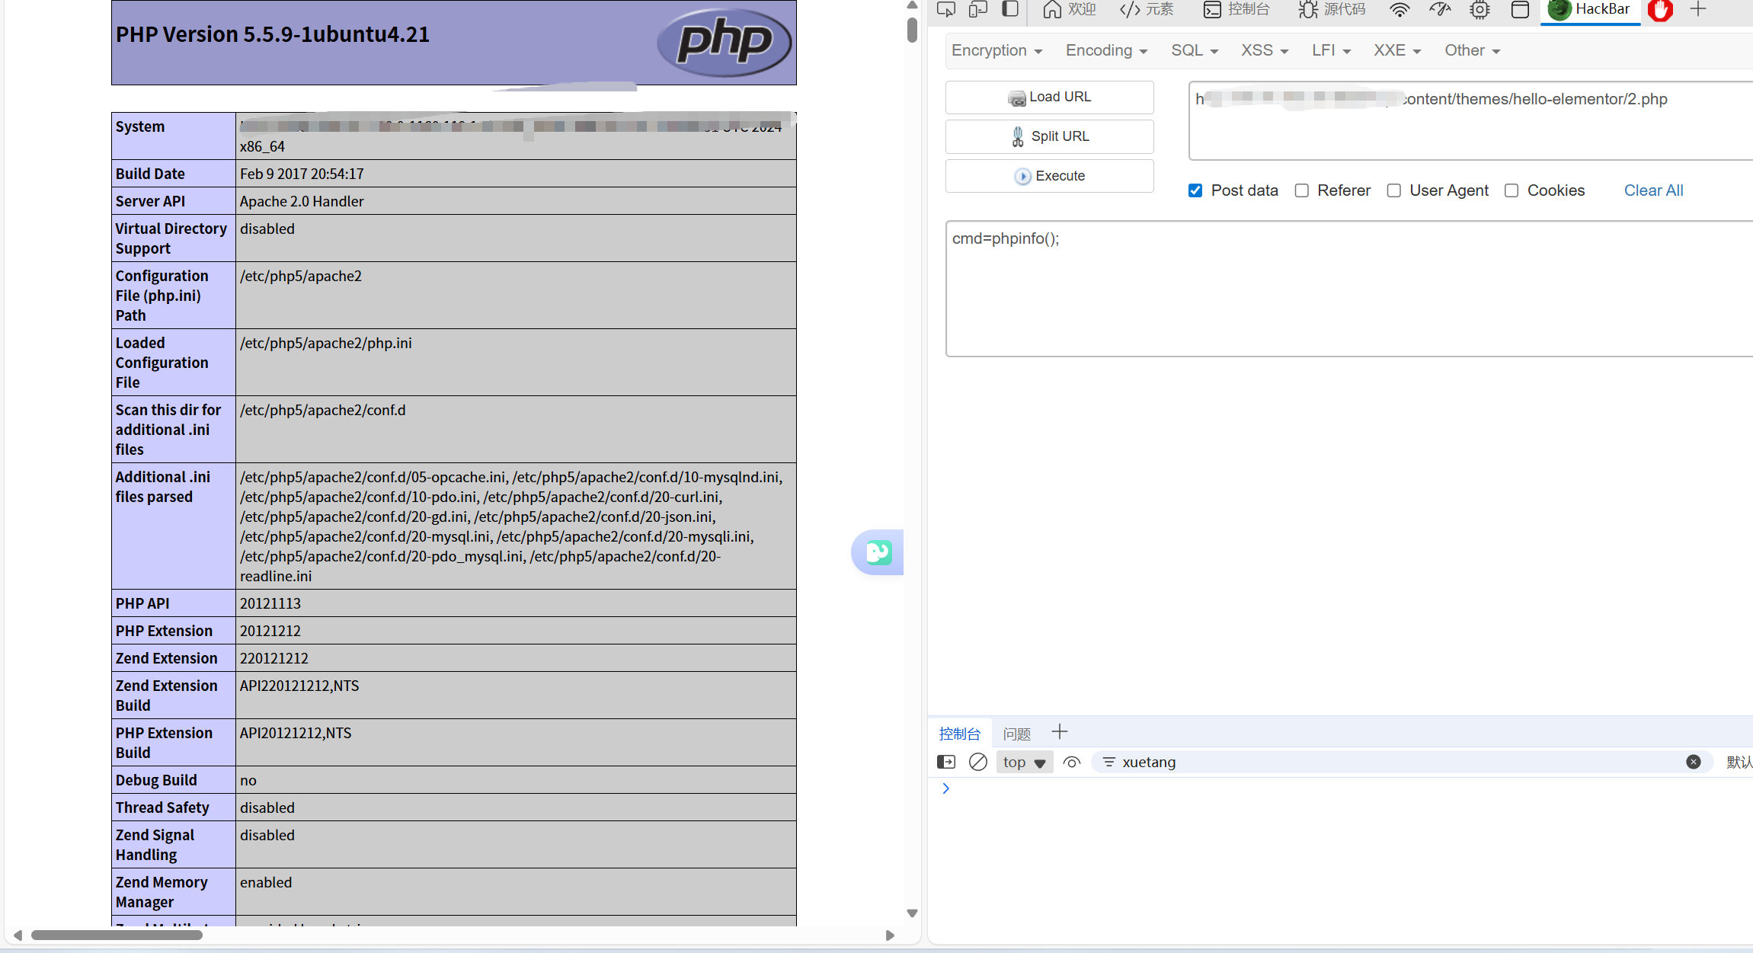Click the red hand adblock icon tab
Screen dimensions: 1753x953
pyautogui.click(x=1661, y=10)
